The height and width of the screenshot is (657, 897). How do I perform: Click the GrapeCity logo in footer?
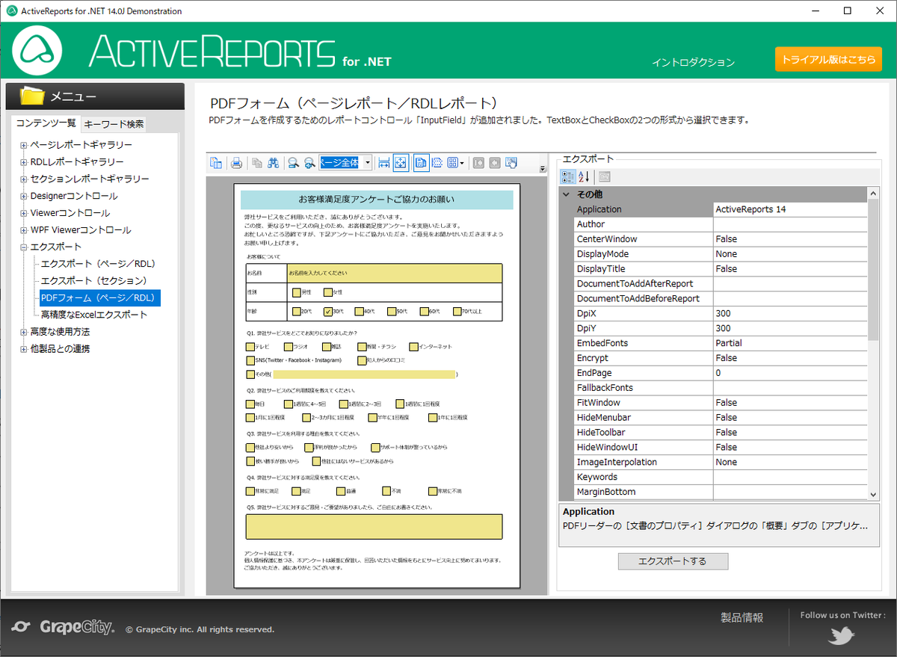click(x=64, y=628)
